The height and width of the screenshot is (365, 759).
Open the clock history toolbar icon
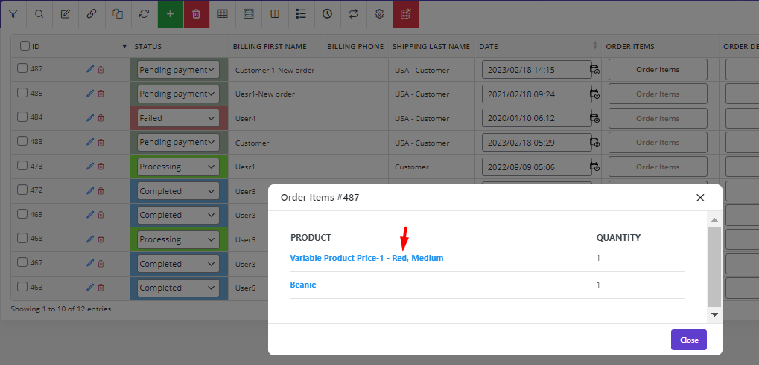tap(327, 14)
